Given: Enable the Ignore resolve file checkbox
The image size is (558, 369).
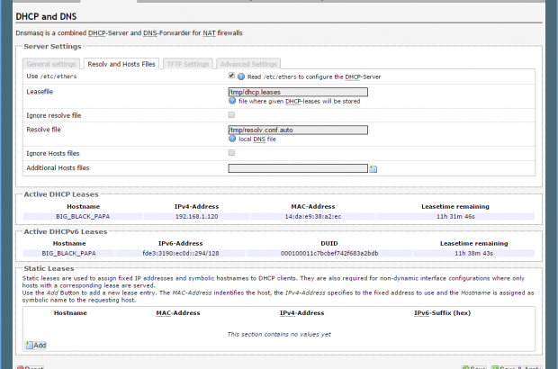Looking at the screenshot, I should click(232, 115).
